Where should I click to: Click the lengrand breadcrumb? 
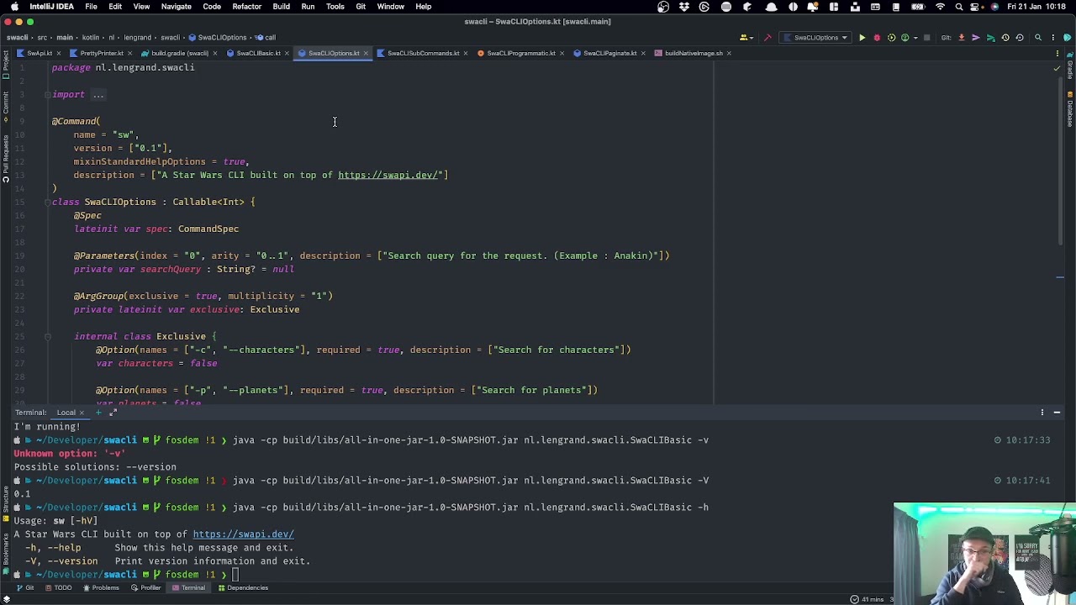point(138,38)
